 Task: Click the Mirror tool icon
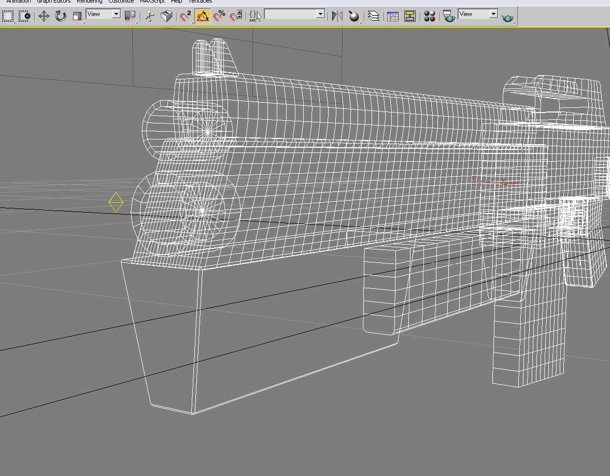coord(337,17)
